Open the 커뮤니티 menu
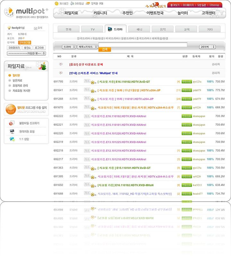The width and height of the screenshot is (231, 261). click(x=100, y=13)
